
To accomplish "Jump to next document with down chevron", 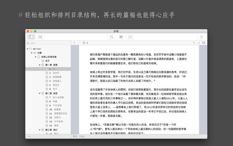I will pyautogui.click(x=199, y=43).
